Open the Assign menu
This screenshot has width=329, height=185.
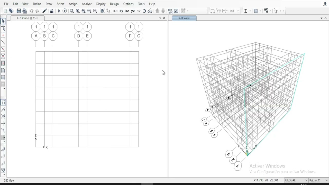(73, 4)
